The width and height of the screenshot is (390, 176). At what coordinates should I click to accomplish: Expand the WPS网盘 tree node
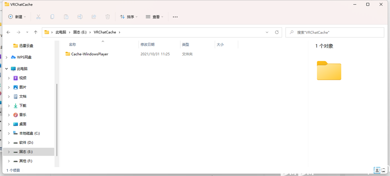[7, 57]
